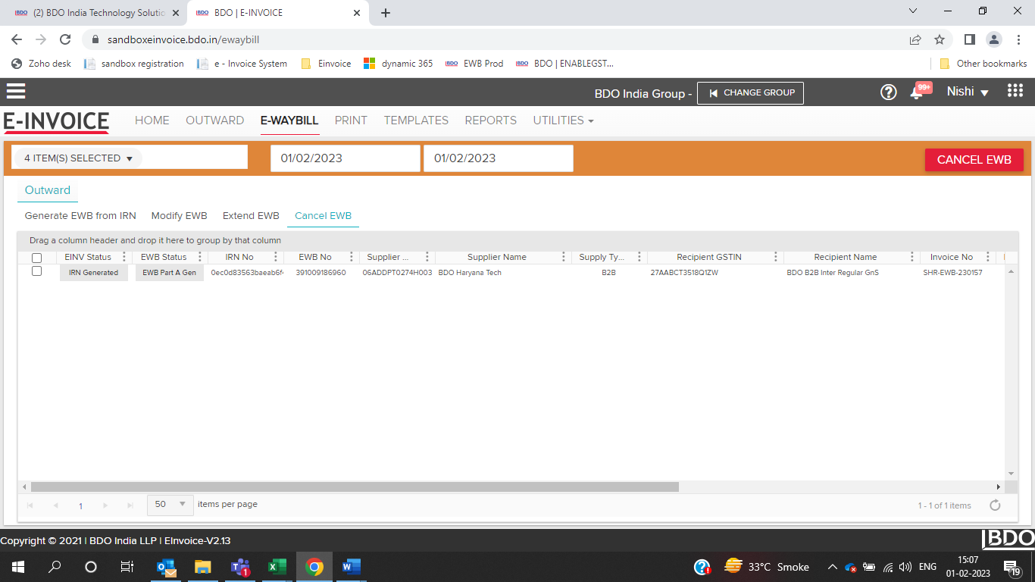
Task: Go to the REPORTS menu
Action: pos(490,120)
